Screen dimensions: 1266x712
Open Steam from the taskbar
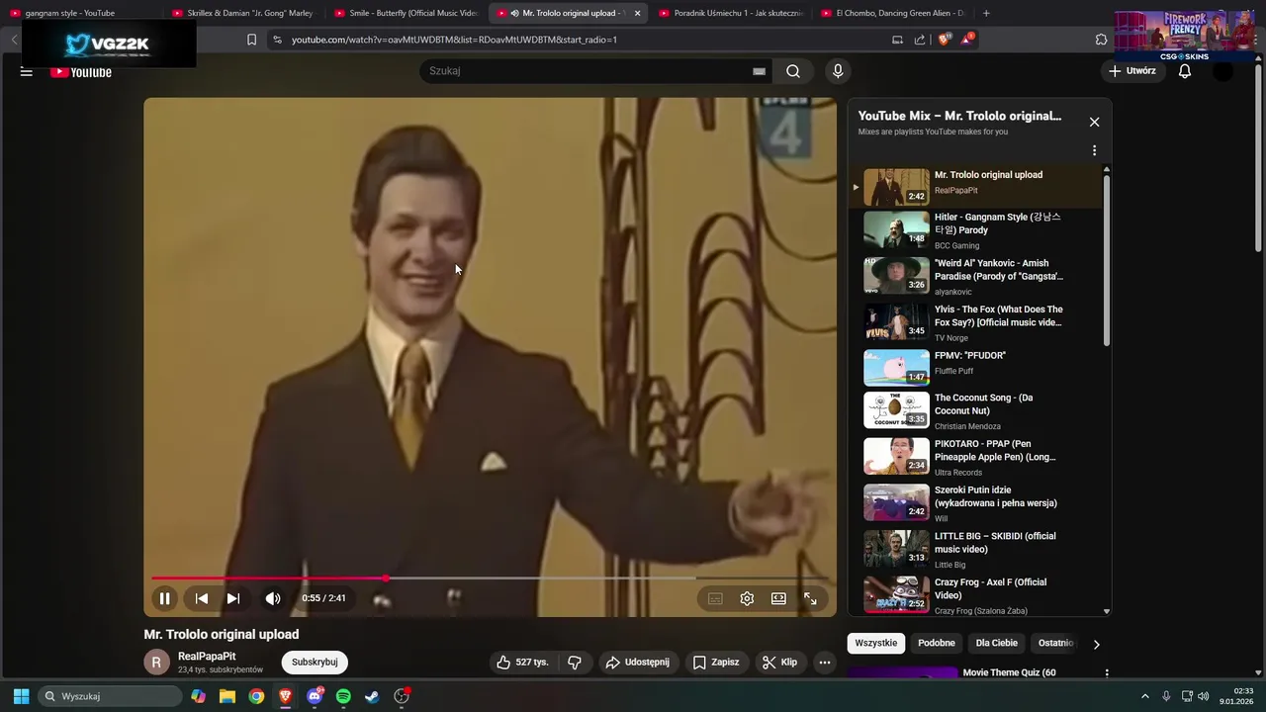(372, 696)
